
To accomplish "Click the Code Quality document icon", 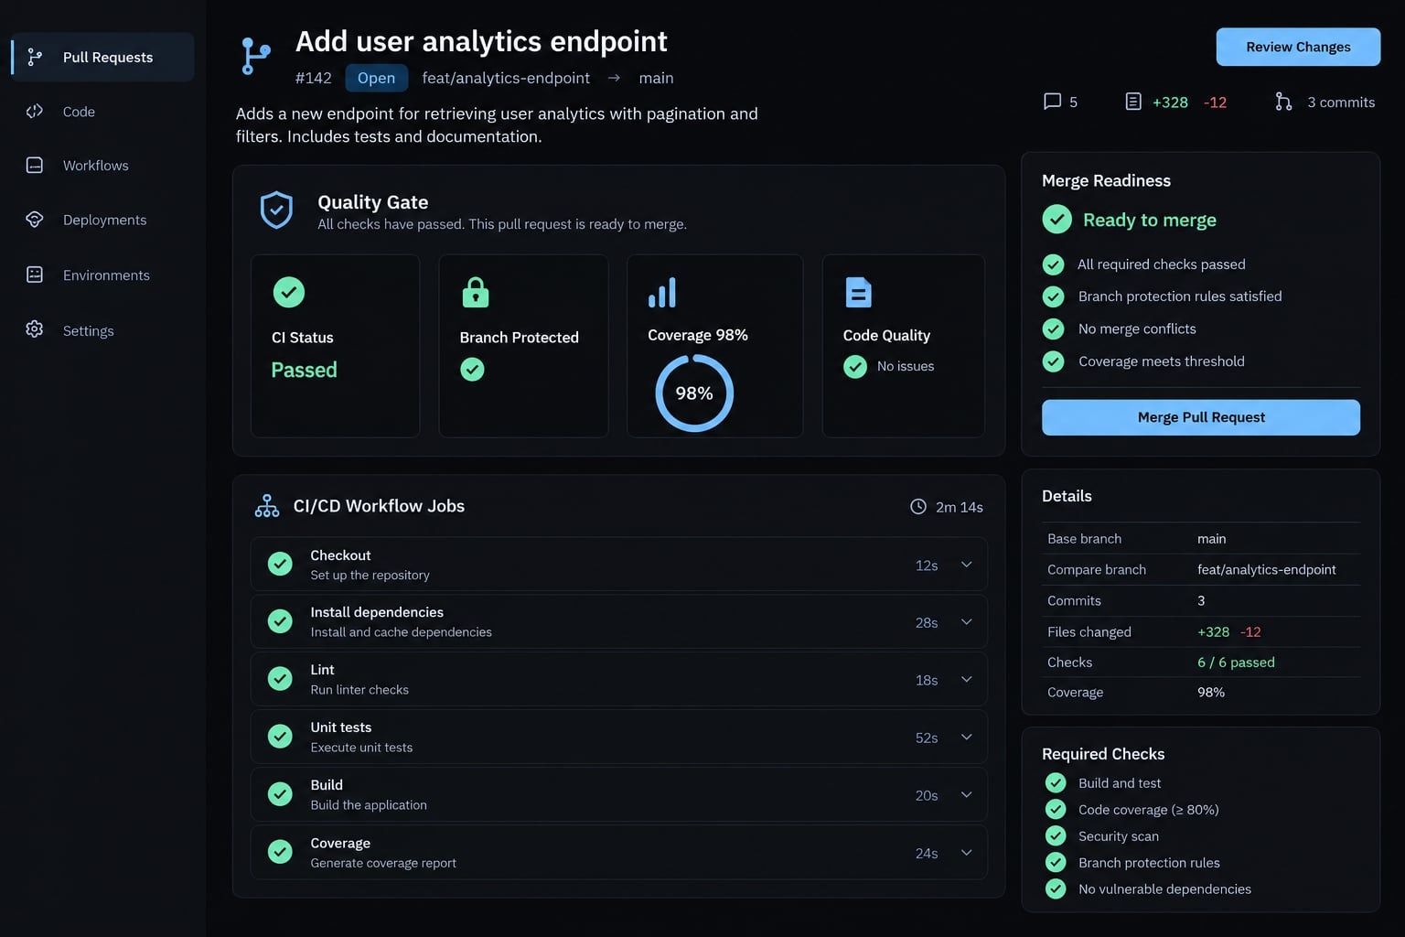I will click(858, 292).
